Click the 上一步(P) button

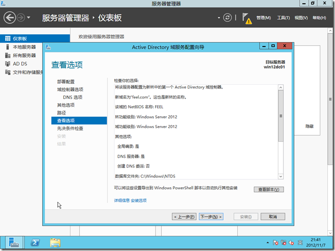click(184, 217)
